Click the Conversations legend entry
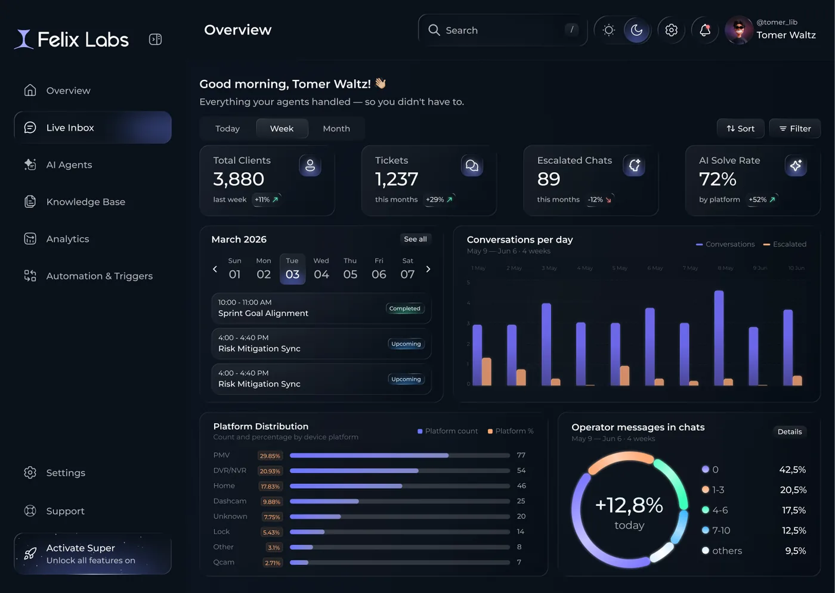Screen dimensions: 835x593 (725, 244)
